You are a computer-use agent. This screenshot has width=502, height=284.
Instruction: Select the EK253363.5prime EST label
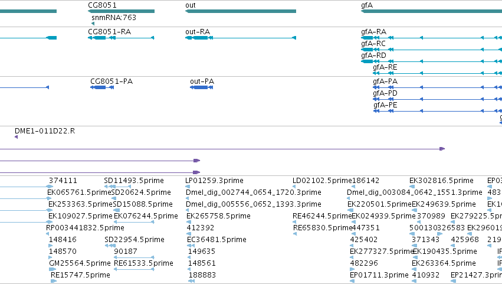(x=80, y=204)
